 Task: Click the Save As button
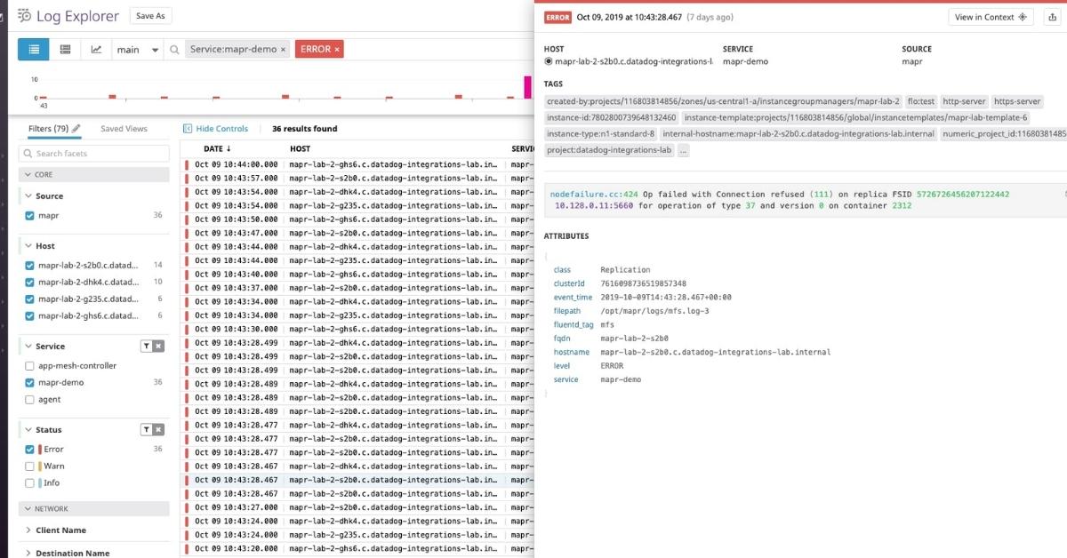click(x=150, y=16)
